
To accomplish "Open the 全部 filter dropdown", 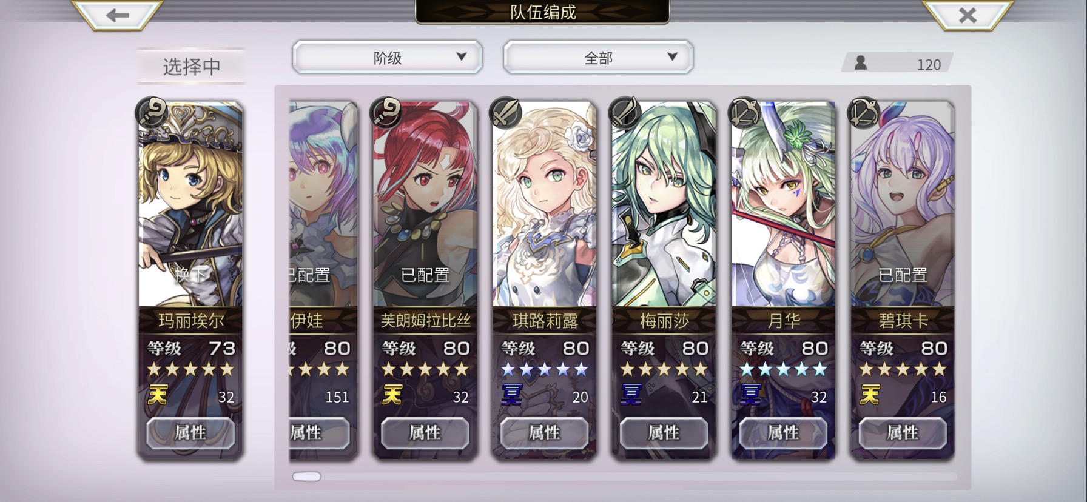I will 598,58.
